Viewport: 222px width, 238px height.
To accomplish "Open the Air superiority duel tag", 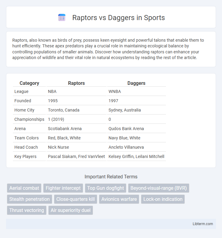I will (70, 210).
